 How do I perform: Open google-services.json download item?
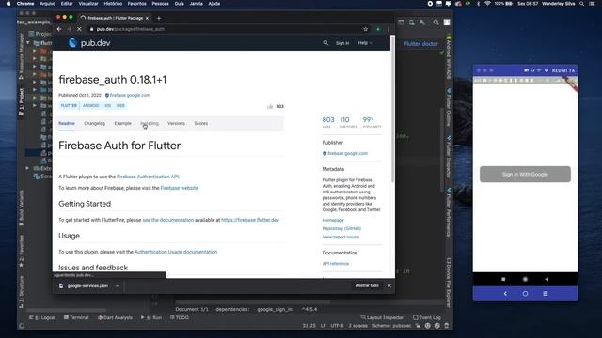(x=84, y=285)
